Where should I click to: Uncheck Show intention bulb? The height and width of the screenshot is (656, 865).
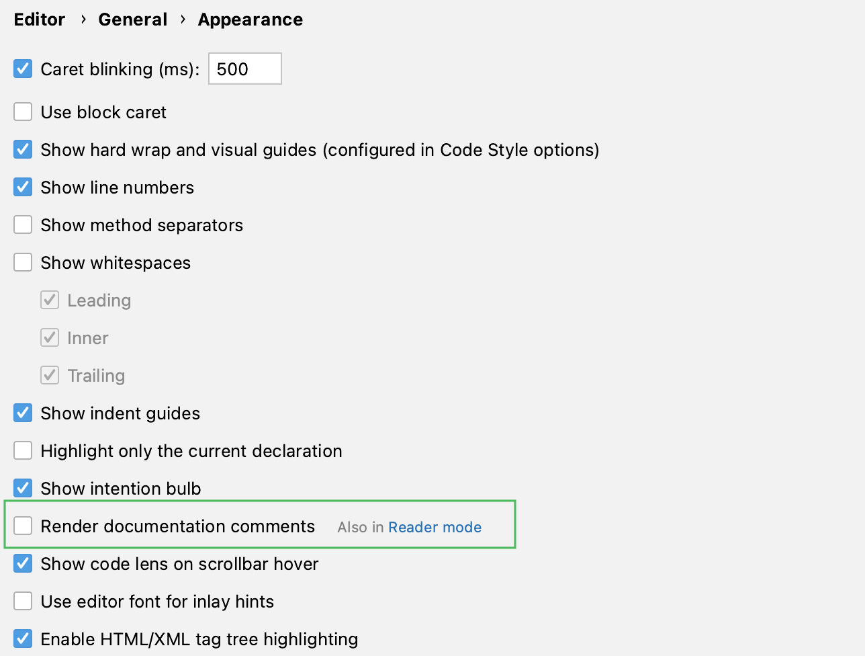tap(22, 488)
